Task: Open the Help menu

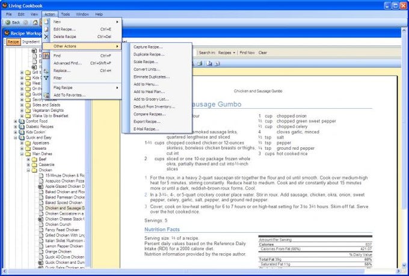Action: click(99, 14)
